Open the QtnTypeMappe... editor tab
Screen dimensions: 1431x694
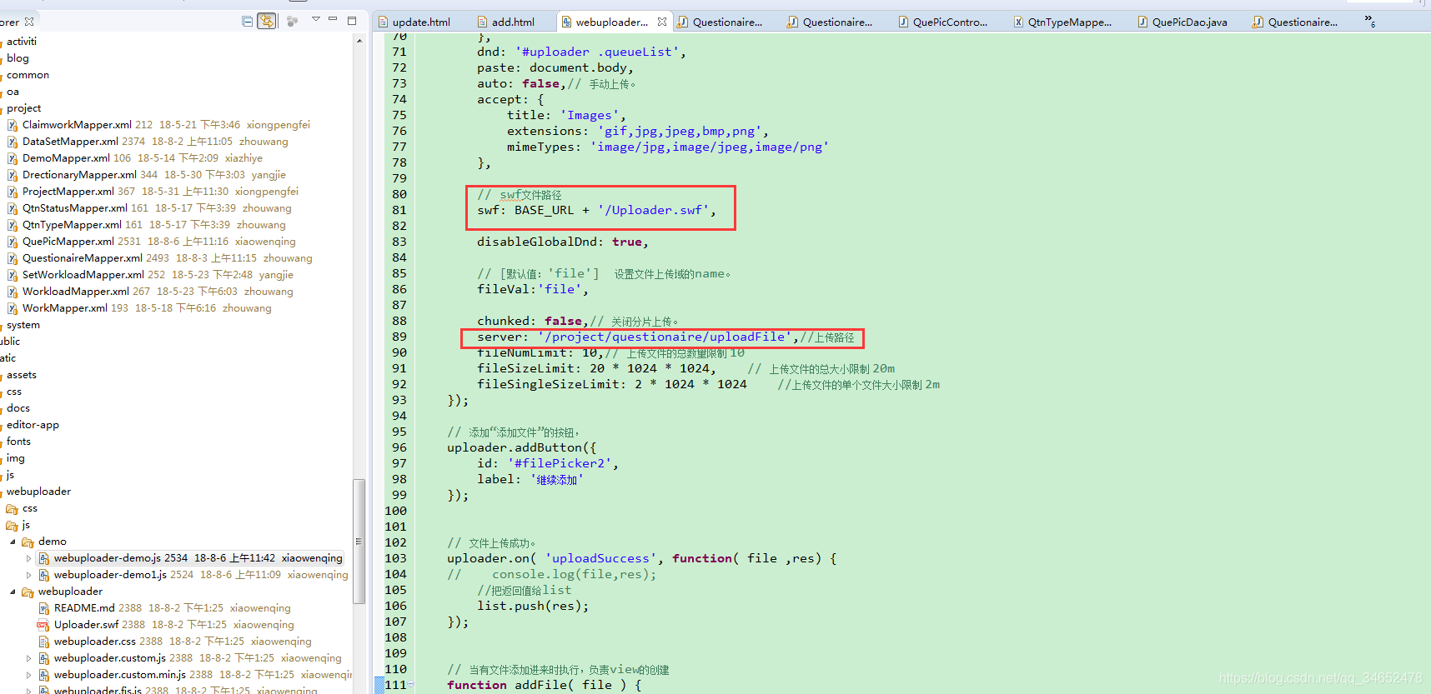tap(1063, 22)
